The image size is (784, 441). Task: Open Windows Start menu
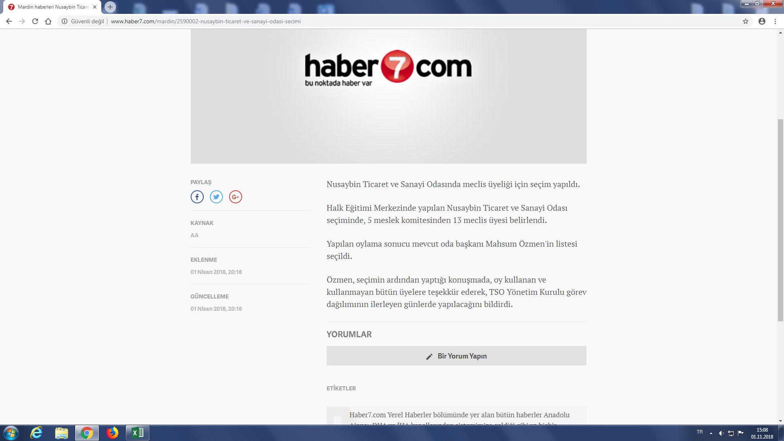tap(11, 433)
